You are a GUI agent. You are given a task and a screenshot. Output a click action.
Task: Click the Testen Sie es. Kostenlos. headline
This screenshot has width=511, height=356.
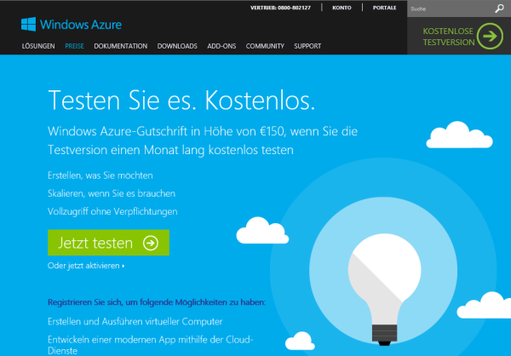pos(181,100)
